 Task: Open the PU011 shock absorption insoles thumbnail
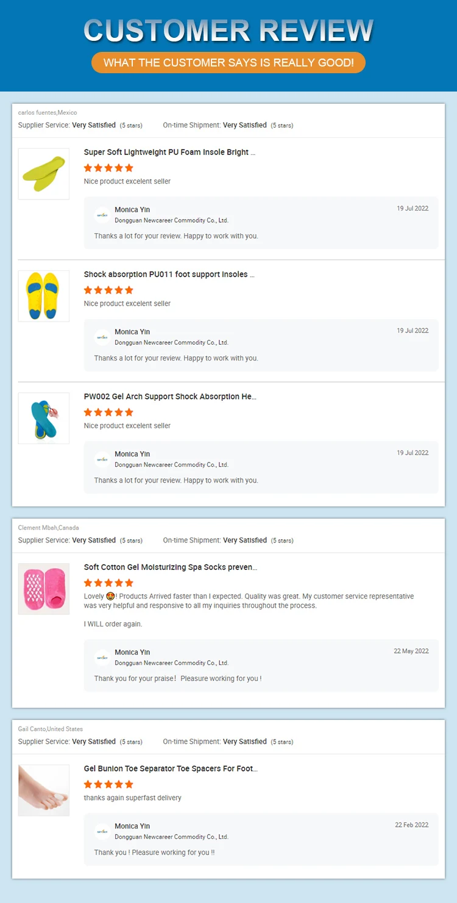click(x=43, y=296)
